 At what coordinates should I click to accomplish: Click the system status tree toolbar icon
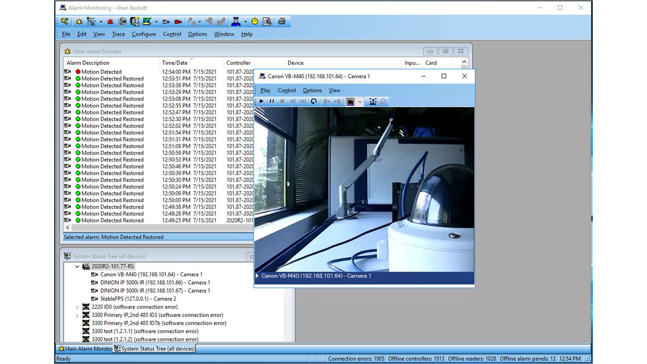point(91,22)
